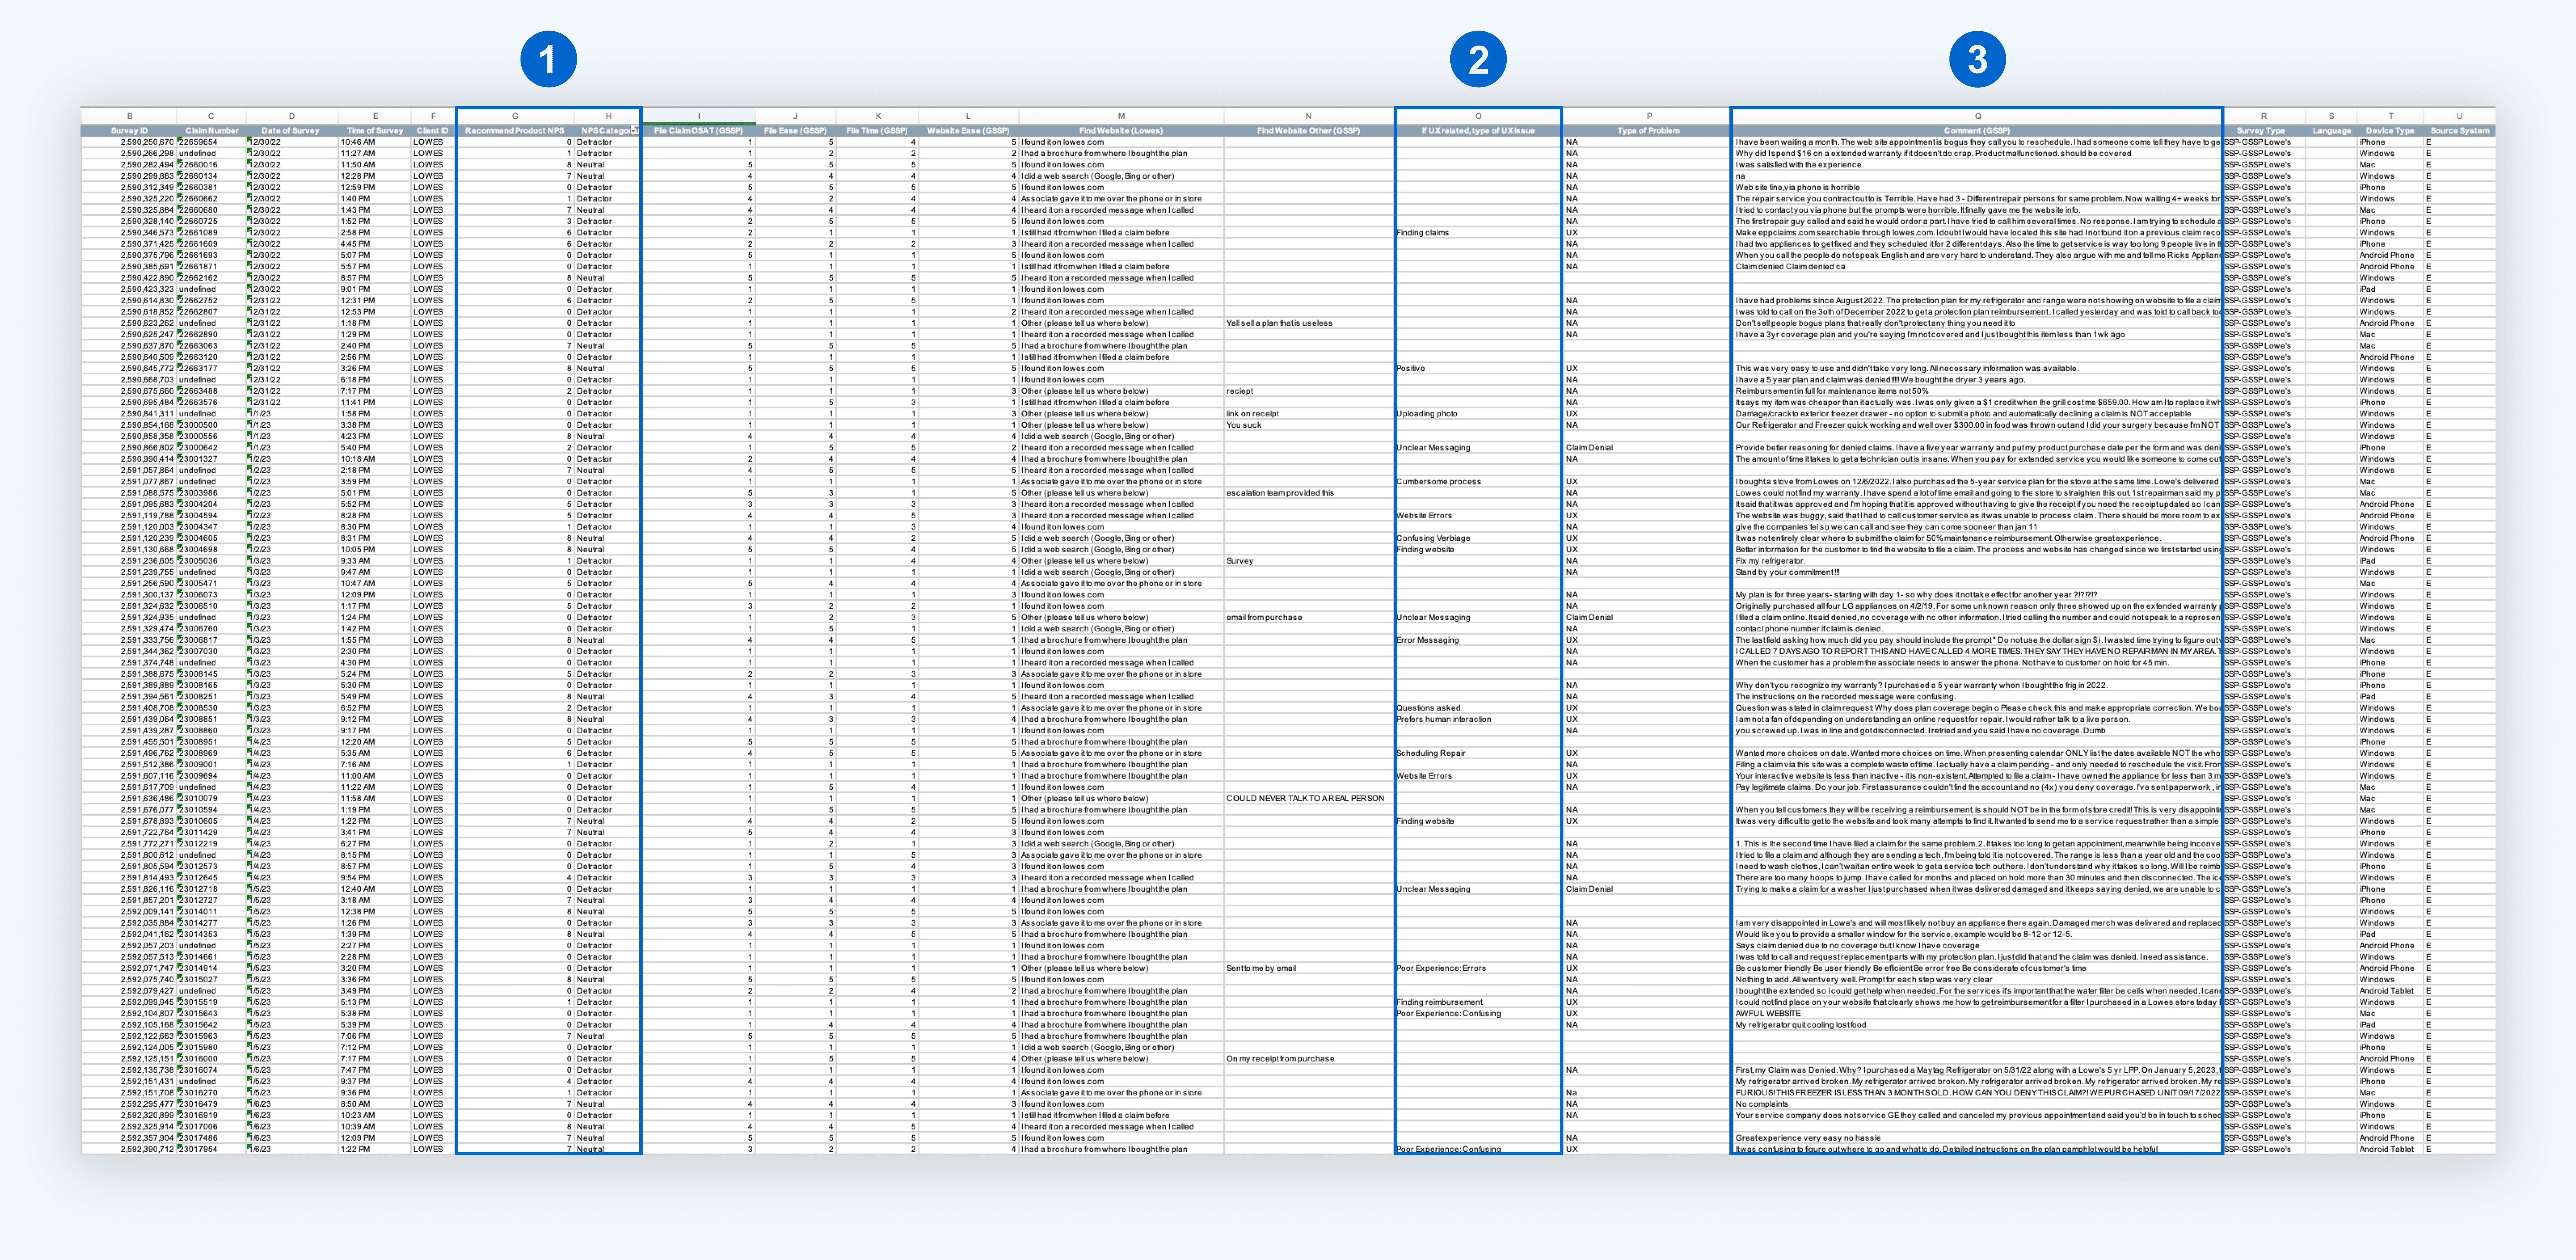Click File Claim OSAT (GSSP) header cell

click(698, 130)
